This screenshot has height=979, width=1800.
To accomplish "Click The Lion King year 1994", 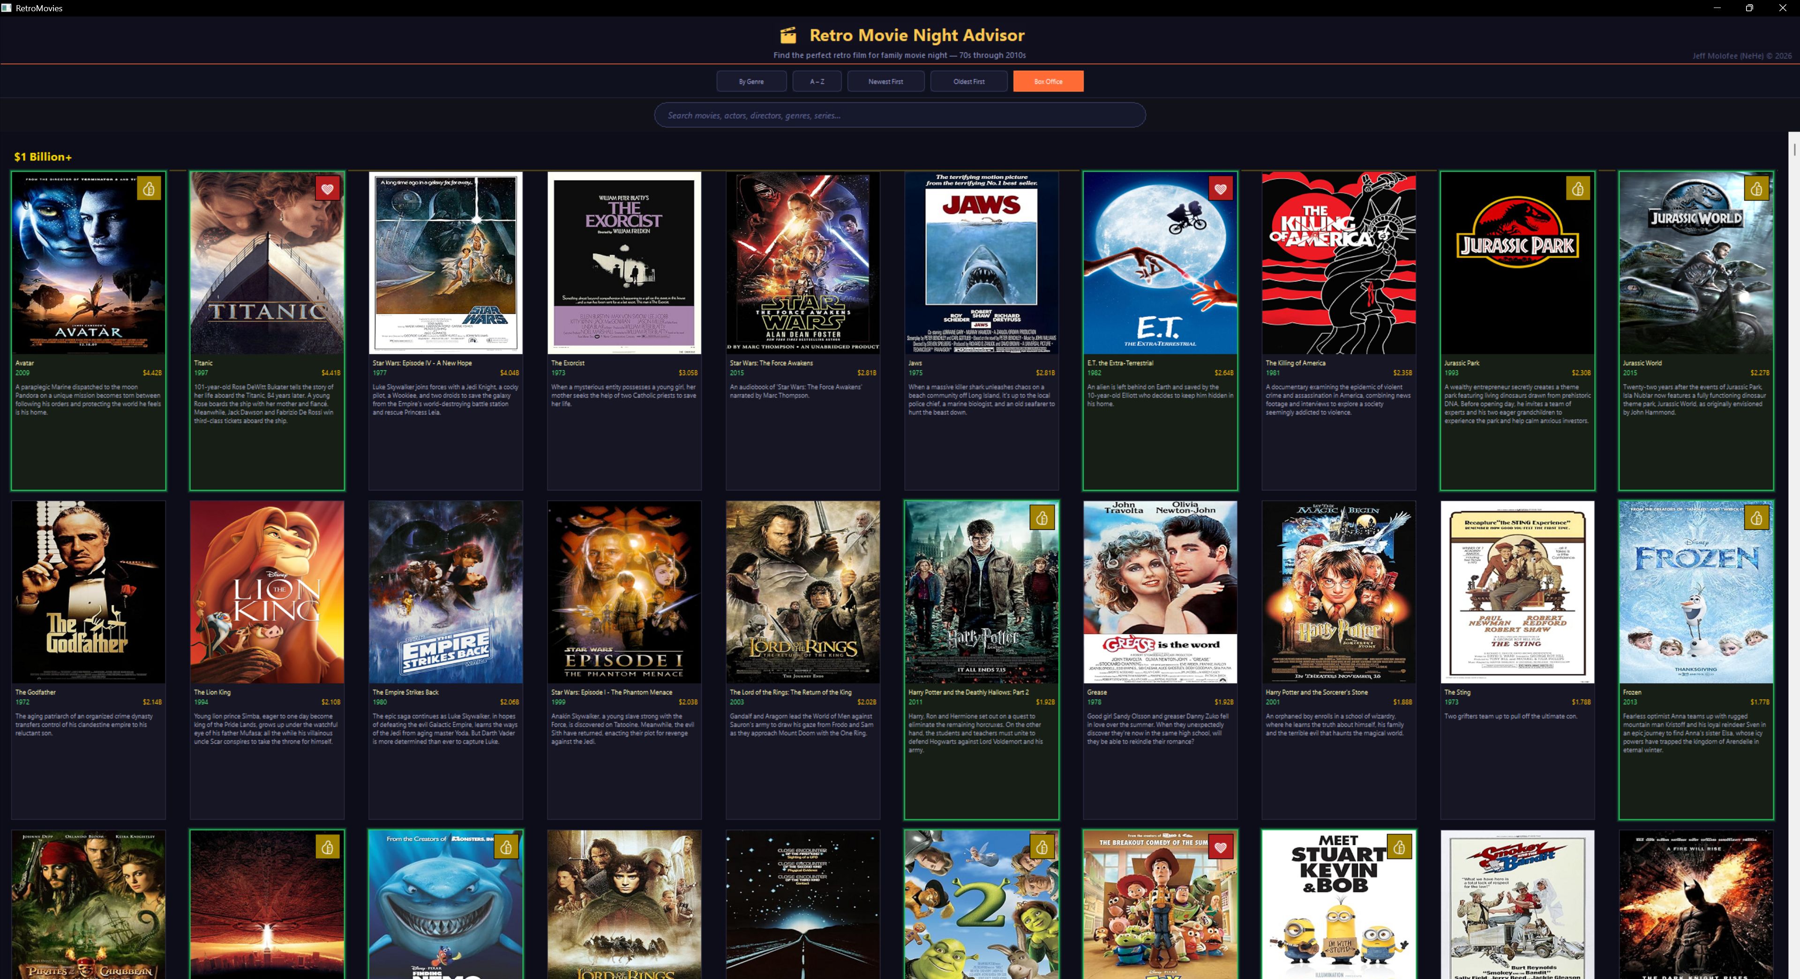I will point(201,701).
